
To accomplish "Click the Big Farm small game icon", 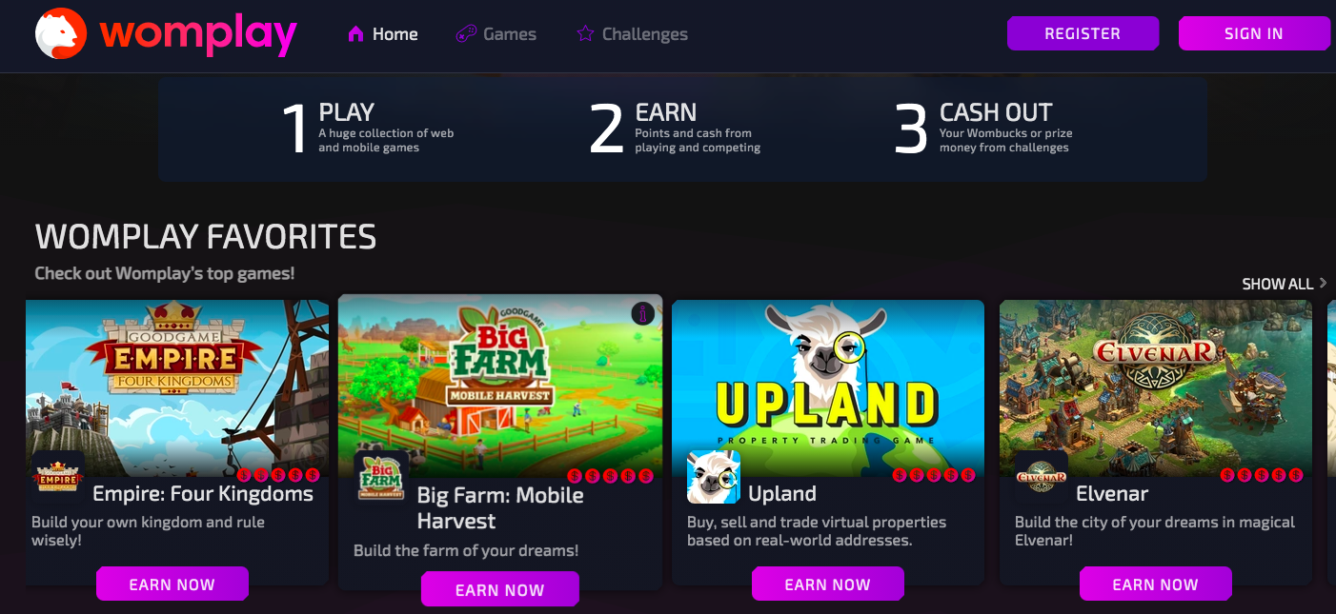I will [x=381, y=477].
